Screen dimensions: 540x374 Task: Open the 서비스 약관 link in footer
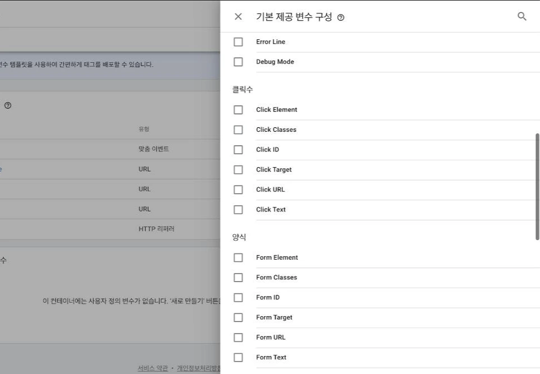153,368
